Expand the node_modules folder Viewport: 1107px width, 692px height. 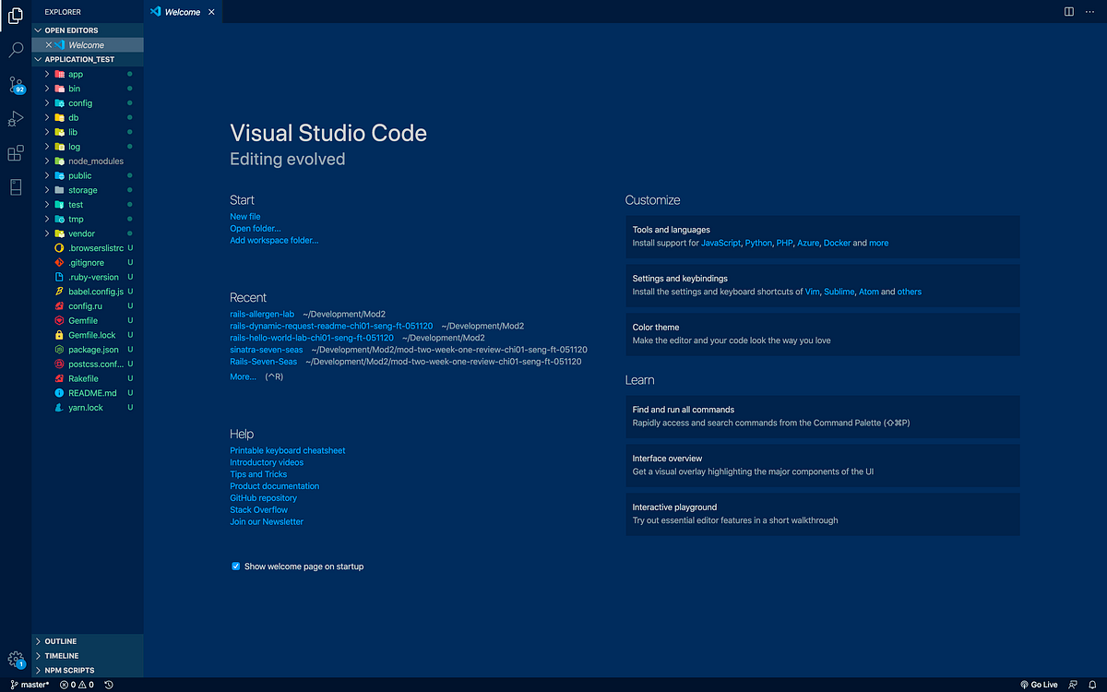pyautogui.click(x=88, y=161)
